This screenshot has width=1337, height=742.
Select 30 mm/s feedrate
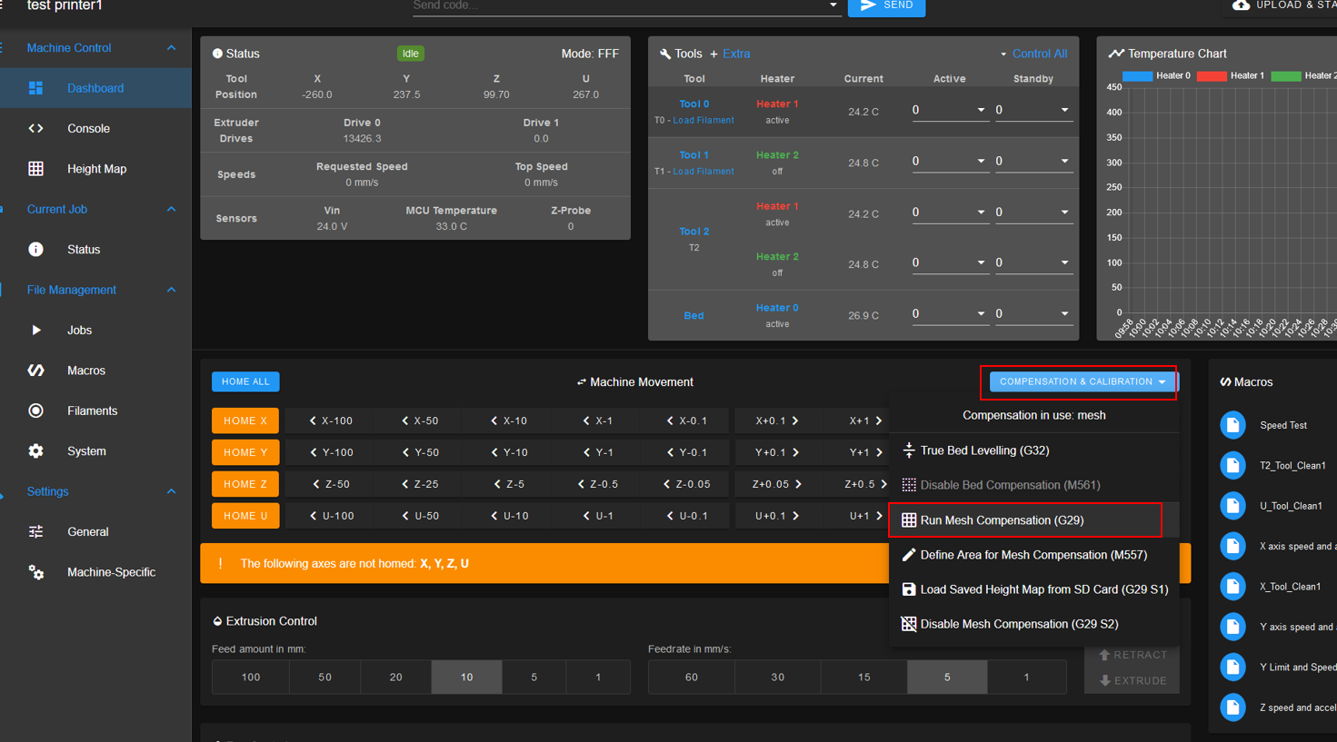(777, 678)
